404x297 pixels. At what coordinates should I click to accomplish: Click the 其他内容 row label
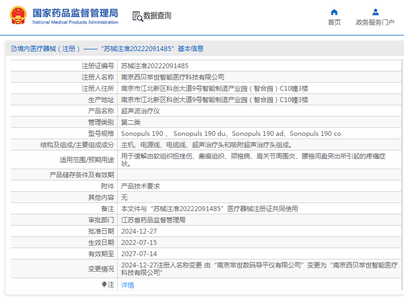101,197
